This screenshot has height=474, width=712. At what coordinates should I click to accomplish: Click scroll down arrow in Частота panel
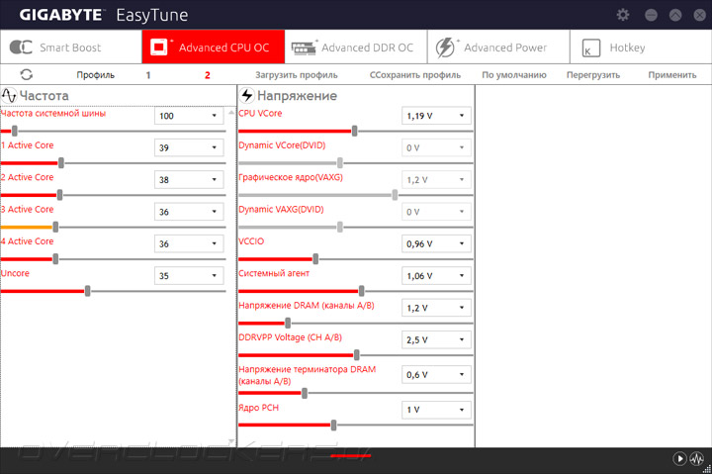coord(231,440)
